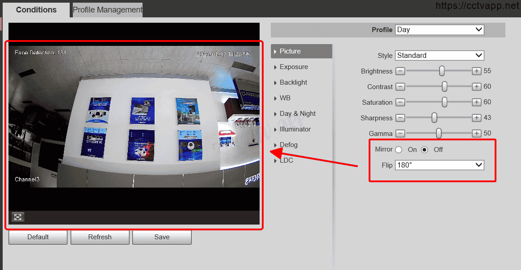
Task: Turn Mirror On using the radio button
Action: (399, 150)
